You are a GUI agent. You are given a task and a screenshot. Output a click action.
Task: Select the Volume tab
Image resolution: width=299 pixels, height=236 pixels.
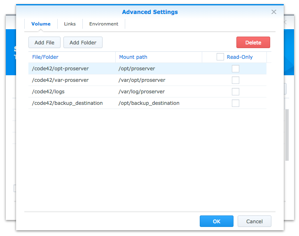click(x=41, y=24)
